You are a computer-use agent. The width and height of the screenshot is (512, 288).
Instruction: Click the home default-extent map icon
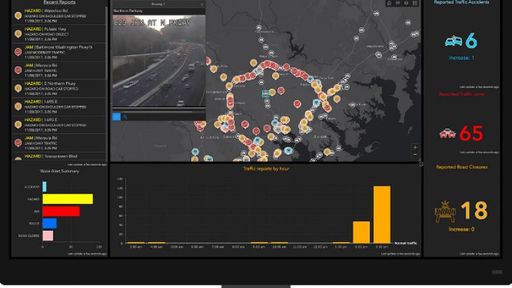point(389,3)
